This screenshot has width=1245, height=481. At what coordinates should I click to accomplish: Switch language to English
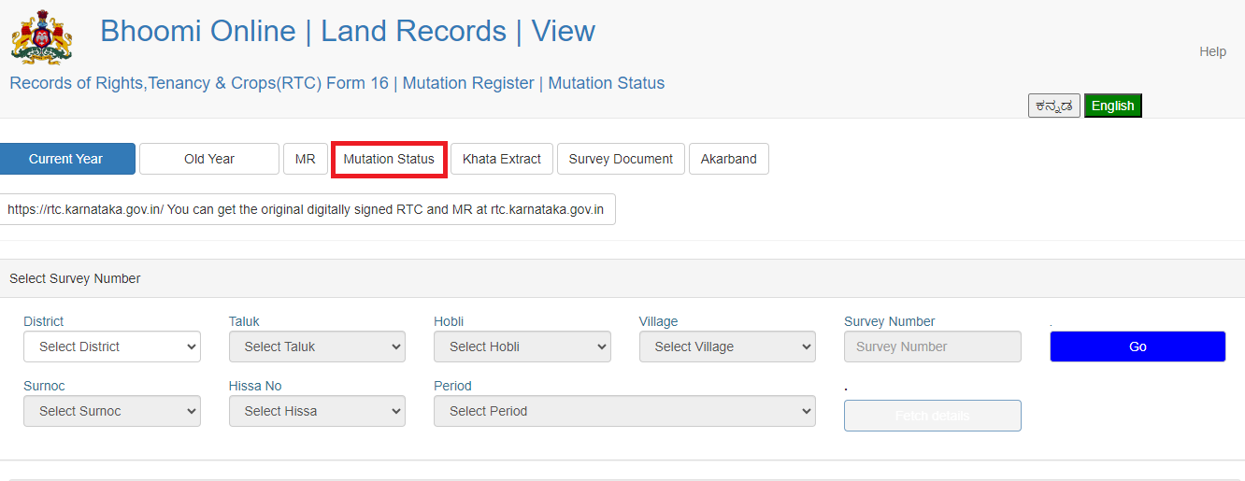click(x=1112, y=106)
